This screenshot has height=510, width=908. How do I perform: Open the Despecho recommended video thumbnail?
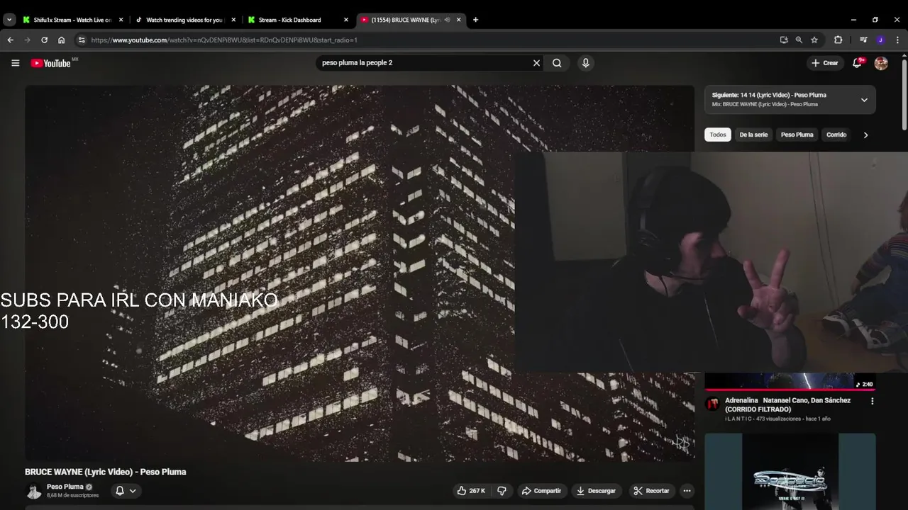point(790,472)
